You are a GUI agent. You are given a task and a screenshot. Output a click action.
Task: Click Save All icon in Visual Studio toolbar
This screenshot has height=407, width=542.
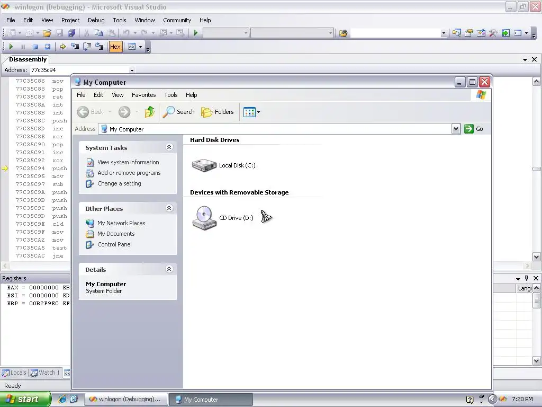[x=71, y=33]
